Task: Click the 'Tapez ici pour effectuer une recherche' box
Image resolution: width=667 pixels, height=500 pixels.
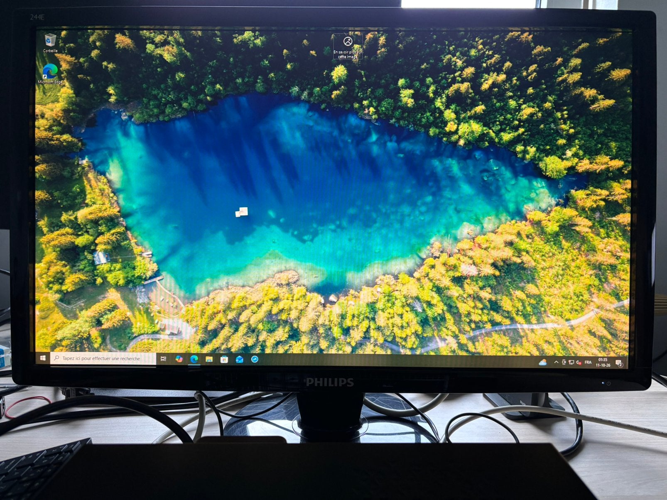Action: [x=103, y=358]
